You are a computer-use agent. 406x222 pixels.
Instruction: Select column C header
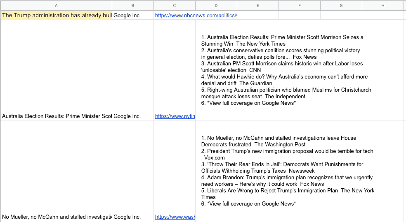coord(175,5)
